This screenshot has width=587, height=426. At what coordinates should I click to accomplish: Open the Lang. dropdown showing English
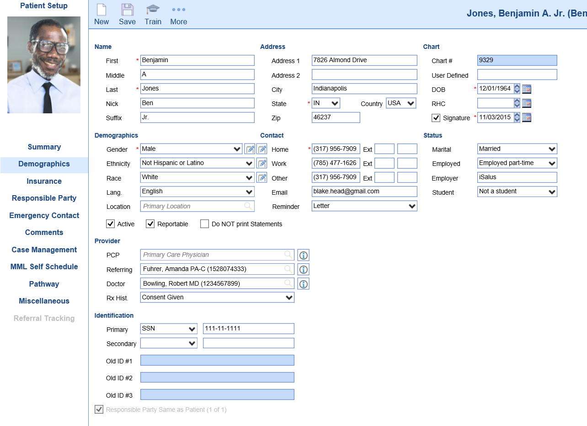(x=197, y=192)
